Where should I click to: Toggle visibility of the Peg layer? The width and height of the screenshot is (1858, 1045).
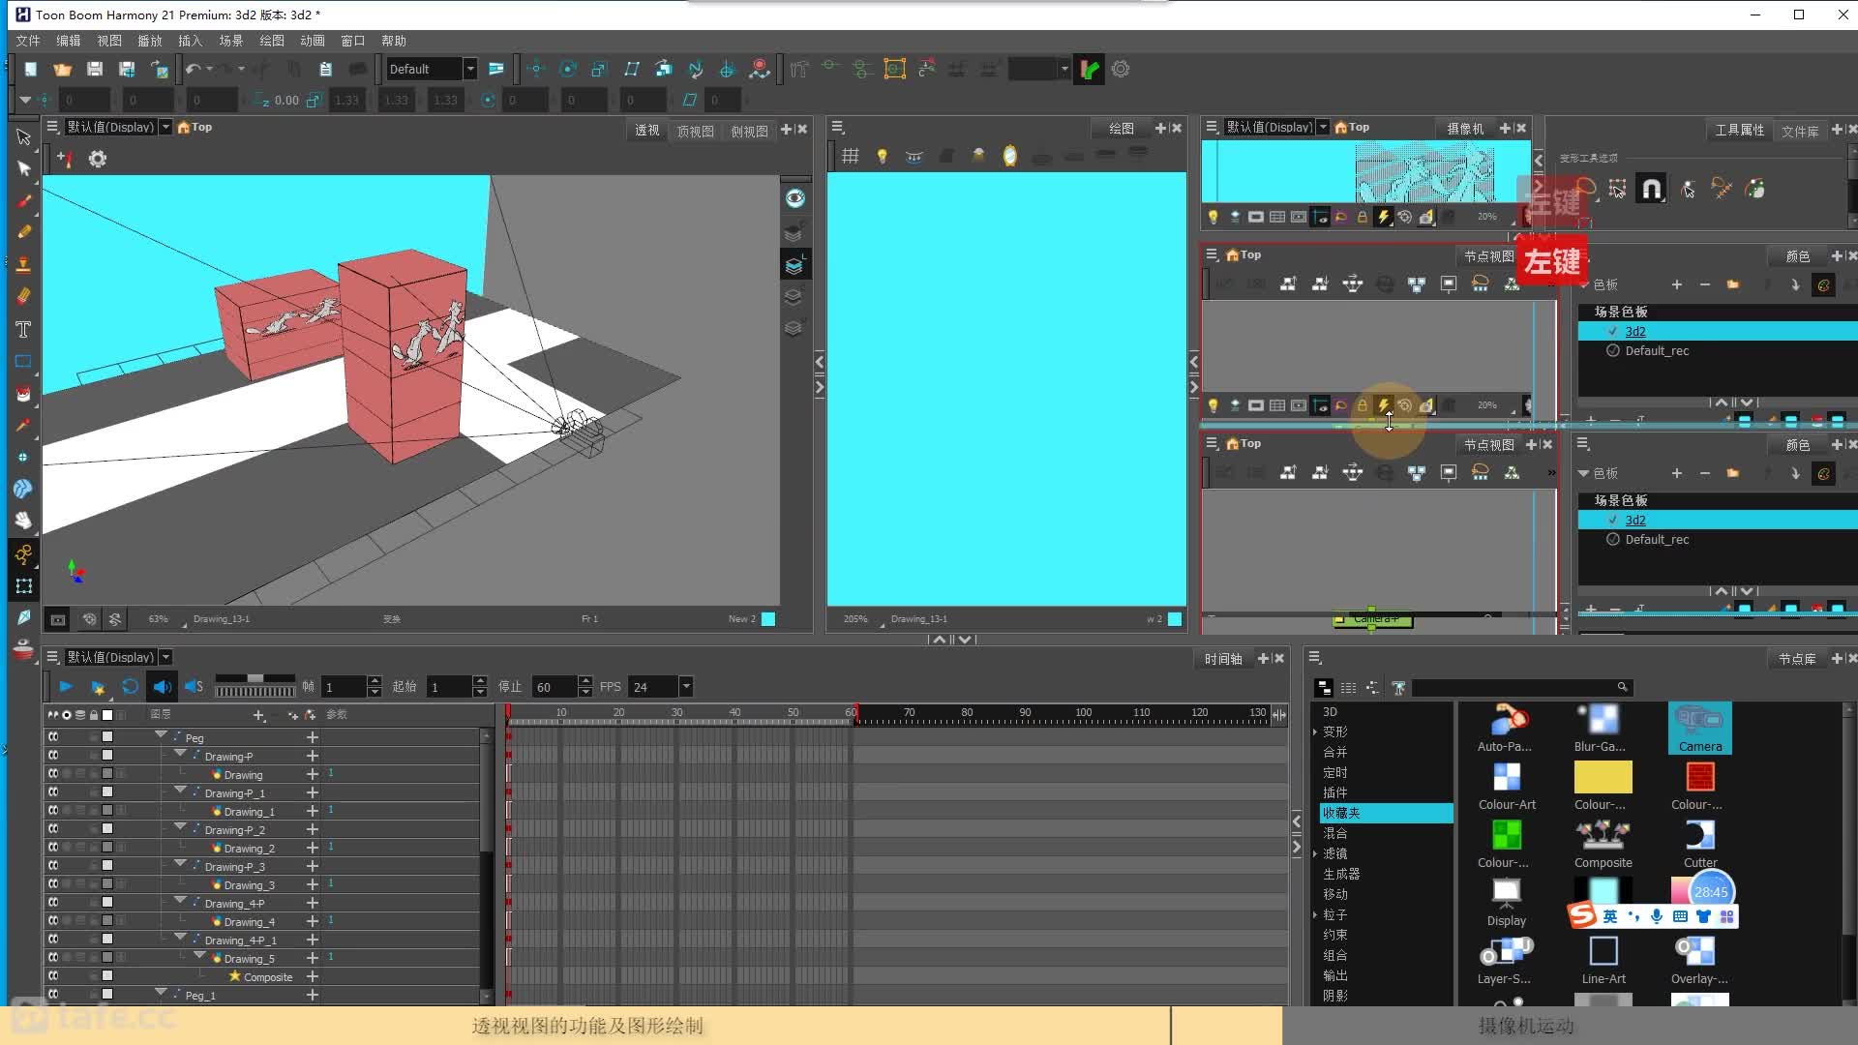(53, 737)
